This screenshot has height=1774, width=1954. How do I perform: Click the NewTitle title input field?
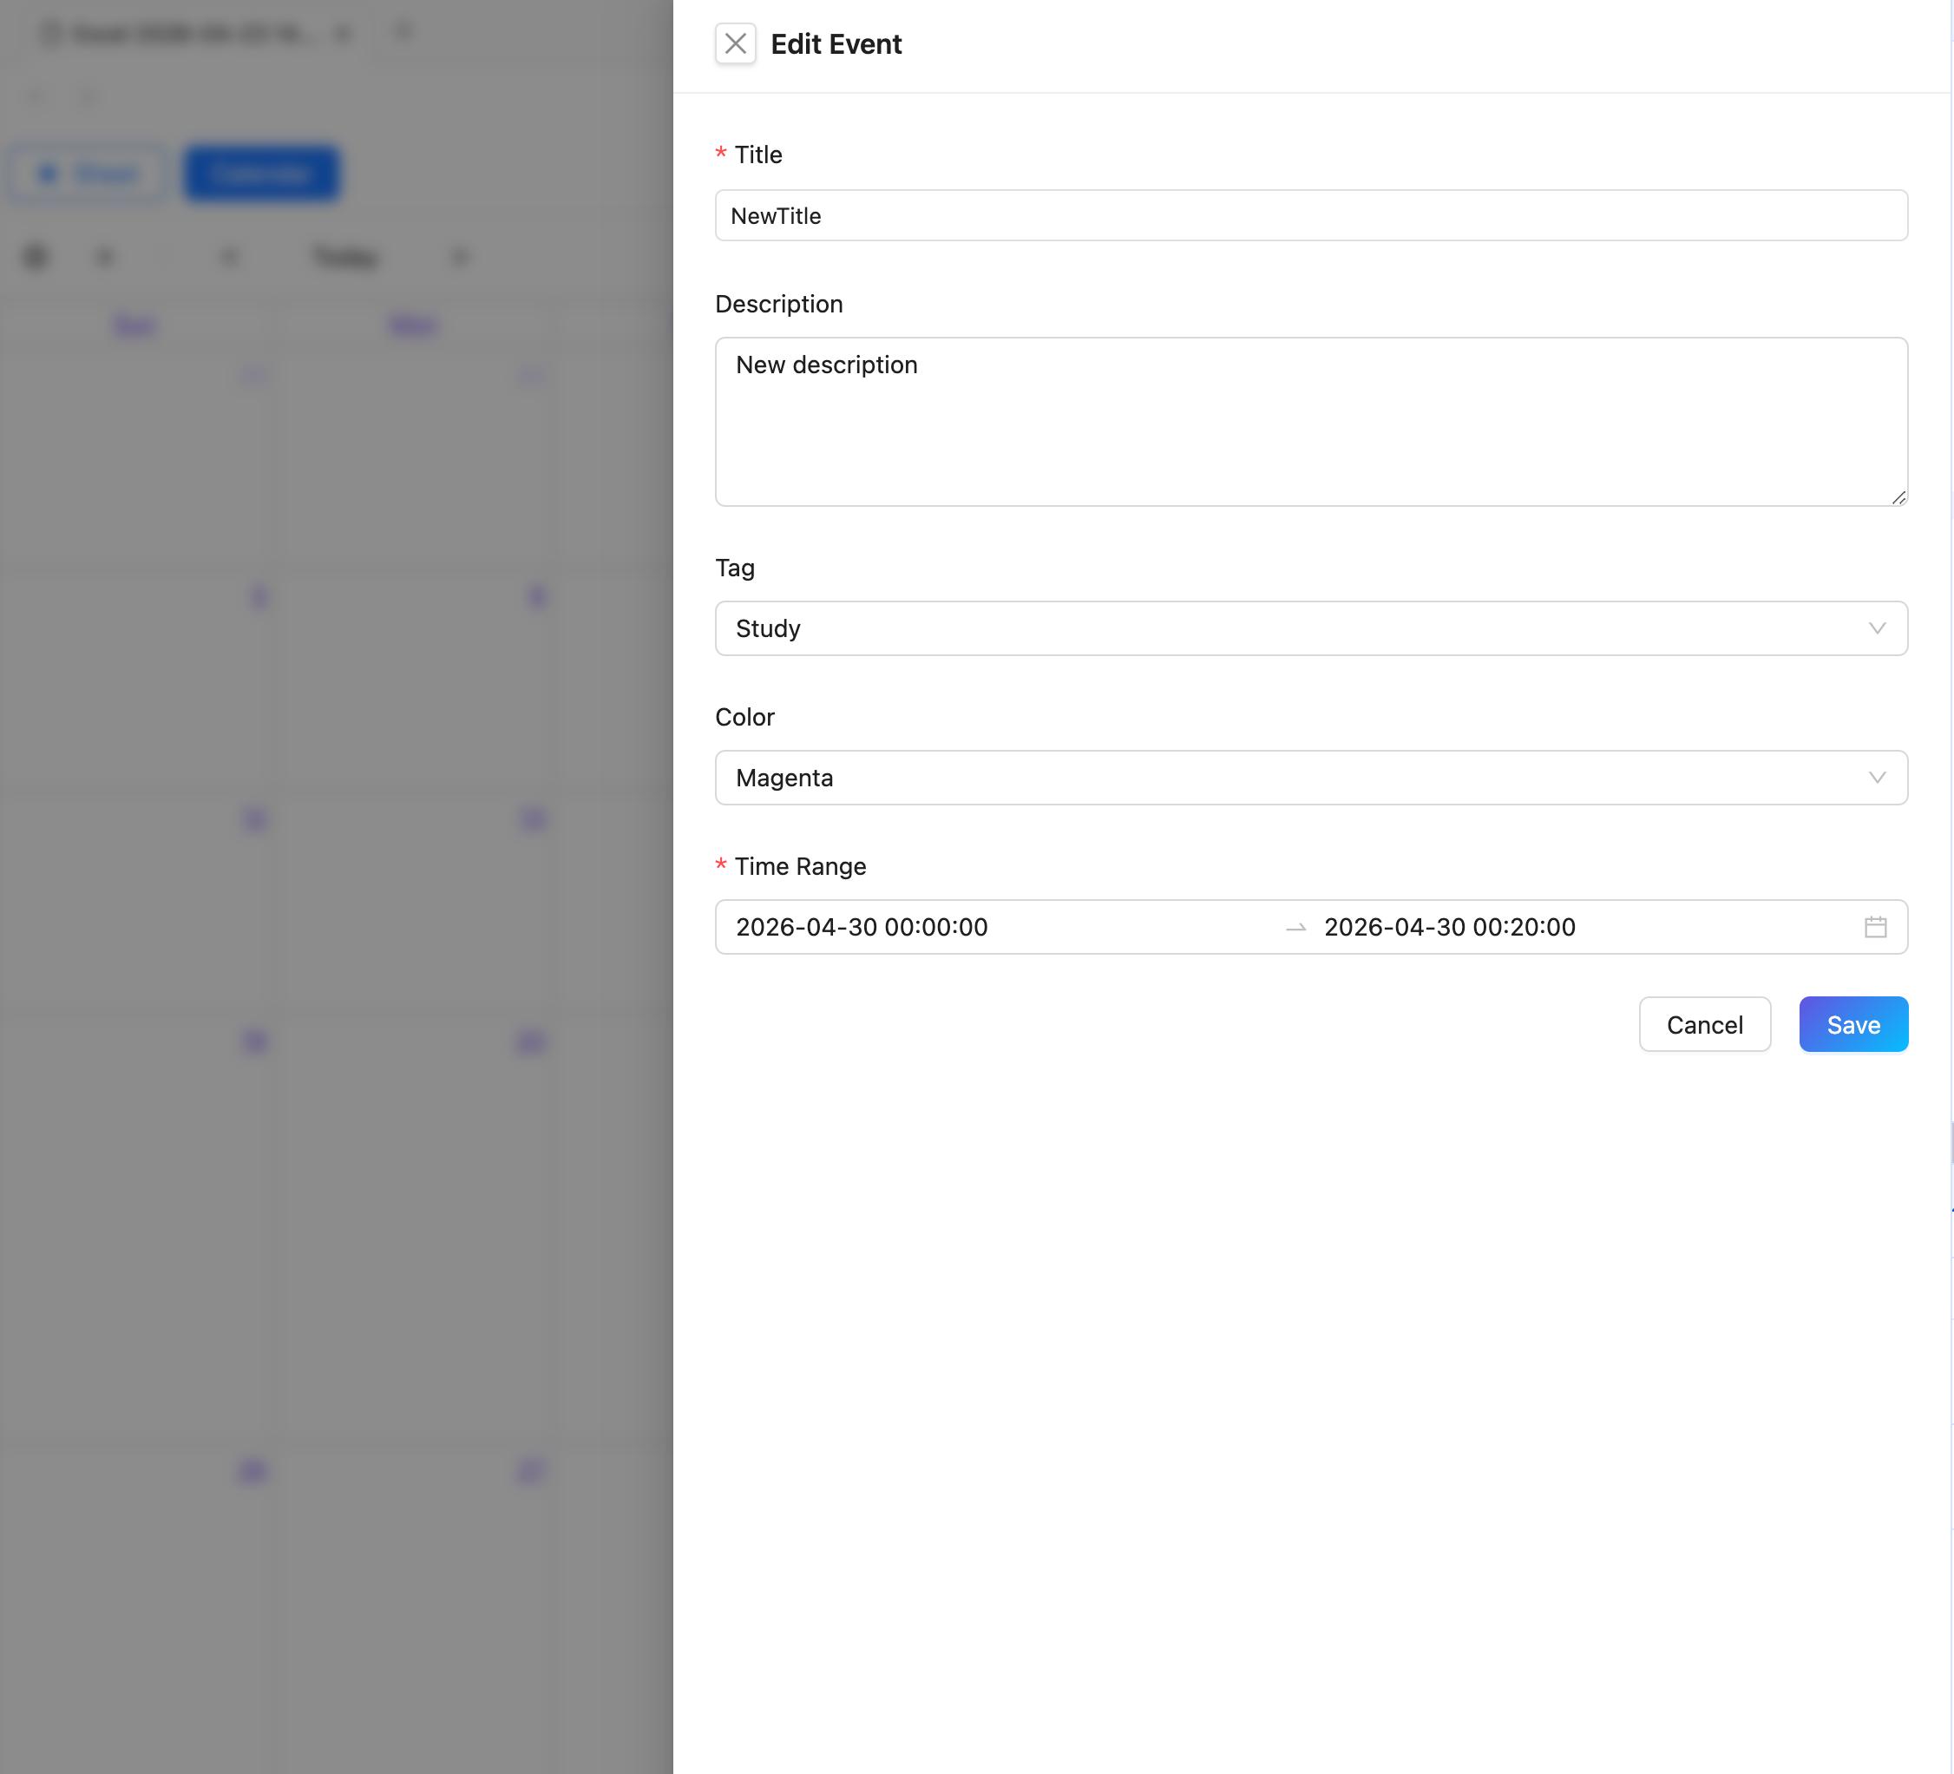click(1310, 215)
